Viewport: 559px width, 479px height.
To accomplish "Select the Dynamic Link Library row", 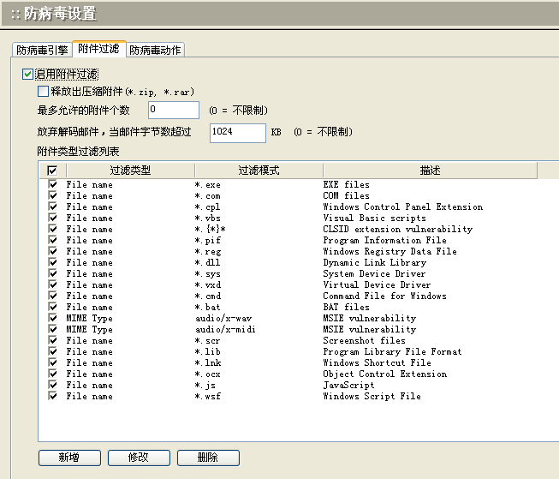I will point(374,262).
